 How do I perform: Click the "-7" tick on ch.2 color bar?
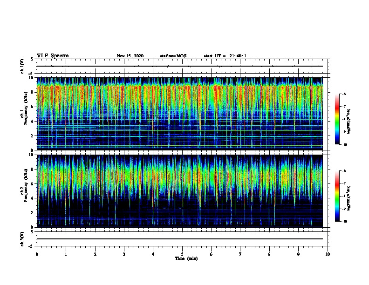tap(344, 183)
